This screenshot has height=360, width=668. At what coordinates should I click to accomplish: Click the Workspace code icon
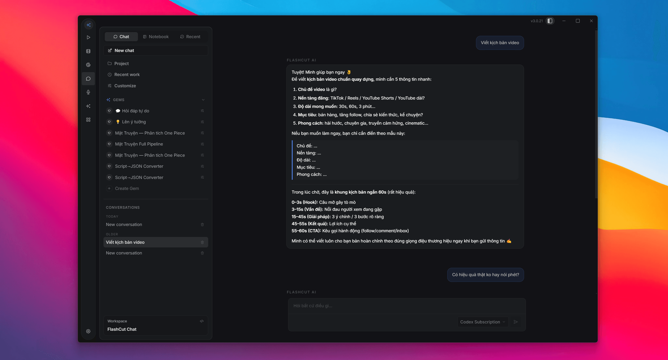202,321
